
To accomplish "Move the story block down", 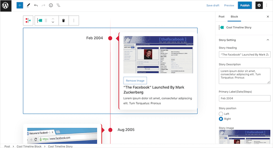I will click(x=53, y=22).
